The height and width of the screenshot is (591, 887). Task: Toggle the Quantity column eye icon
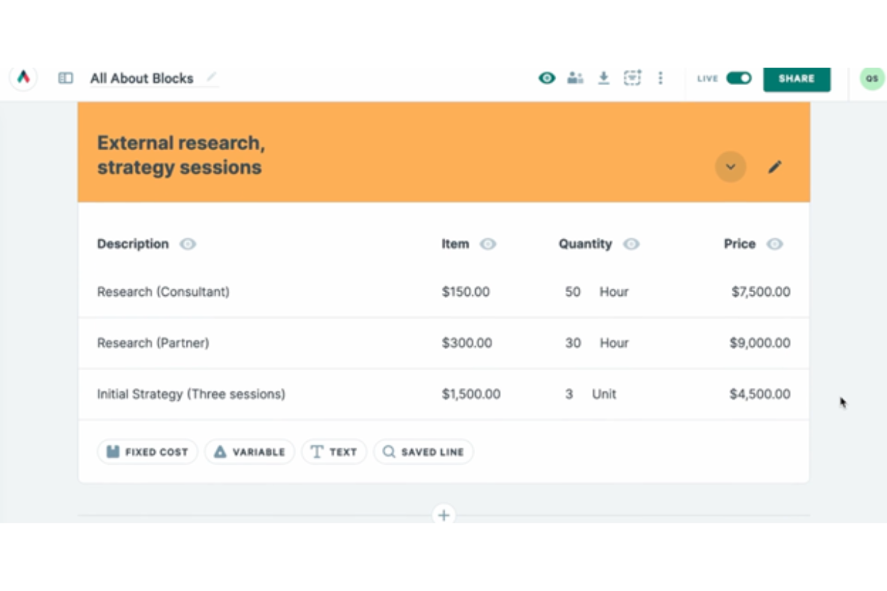coord(631,244)
